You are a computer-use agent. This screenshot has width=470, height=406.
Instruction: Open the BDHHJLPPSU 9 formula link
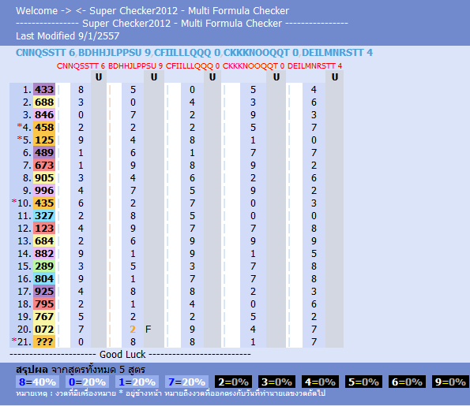point(115,53)
